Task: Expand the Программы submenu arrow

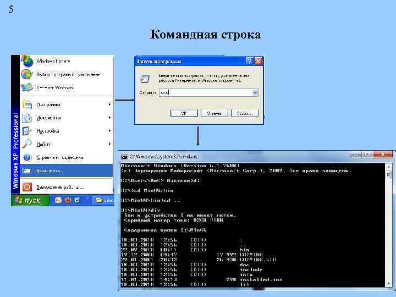Action: 109,105
